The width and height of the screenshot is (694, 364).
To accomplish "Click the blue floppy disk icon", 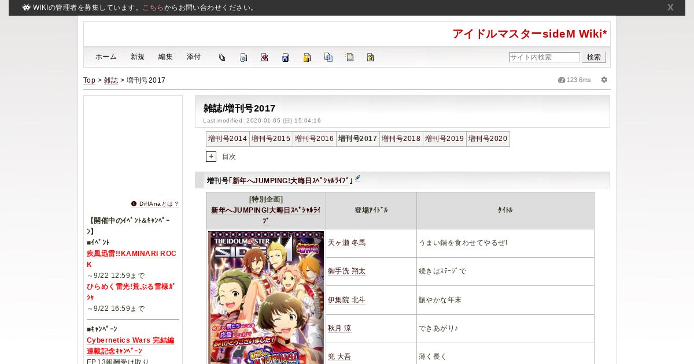I will pyautogui.click(x=286, y=57).
